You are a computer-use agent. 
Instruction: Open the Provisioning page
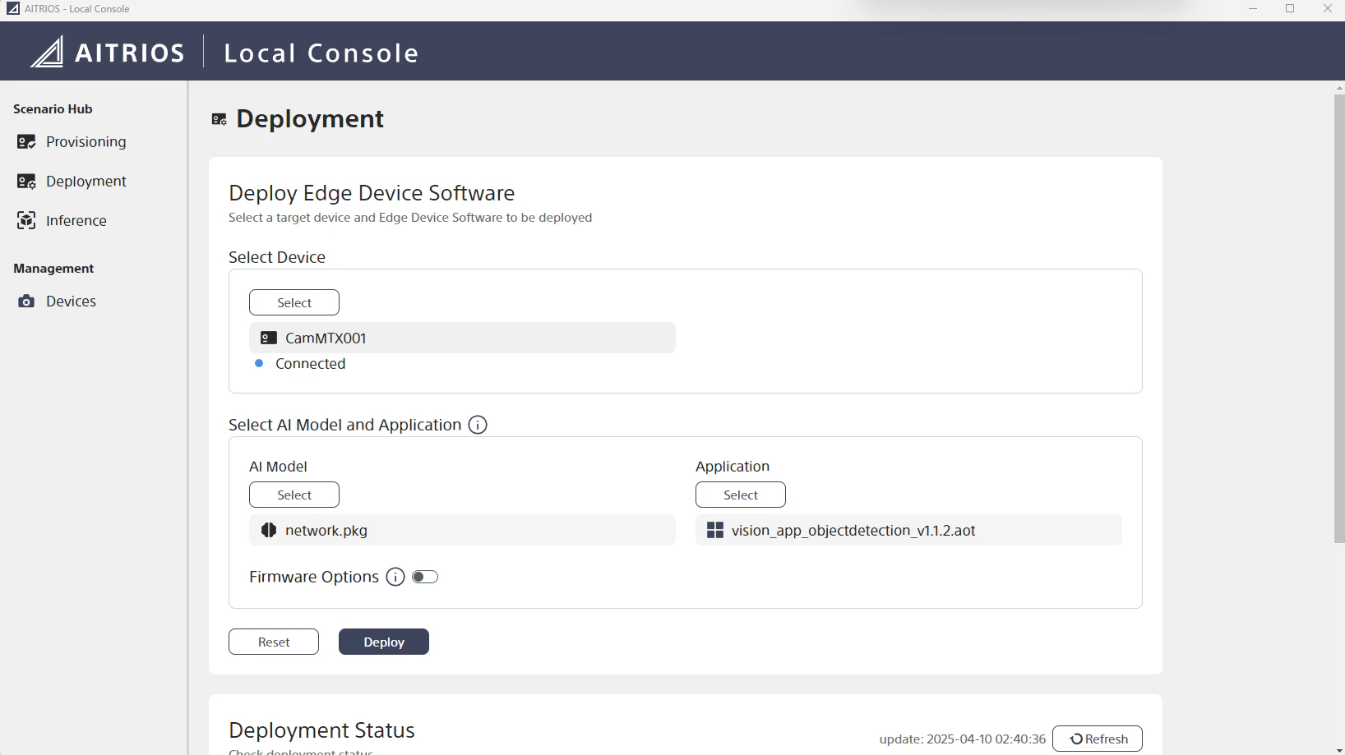click(86, 142)
